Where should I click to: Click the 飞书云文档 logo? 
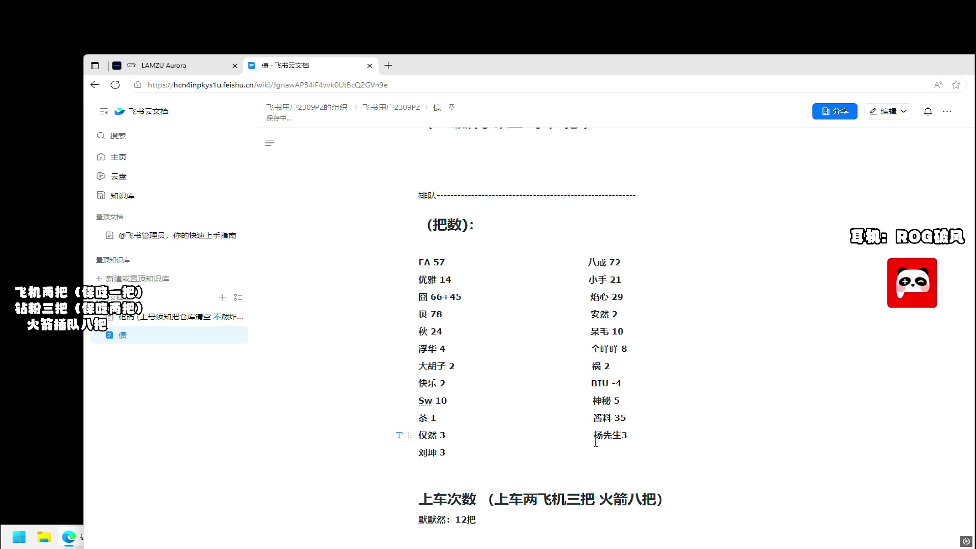point(141,111)
